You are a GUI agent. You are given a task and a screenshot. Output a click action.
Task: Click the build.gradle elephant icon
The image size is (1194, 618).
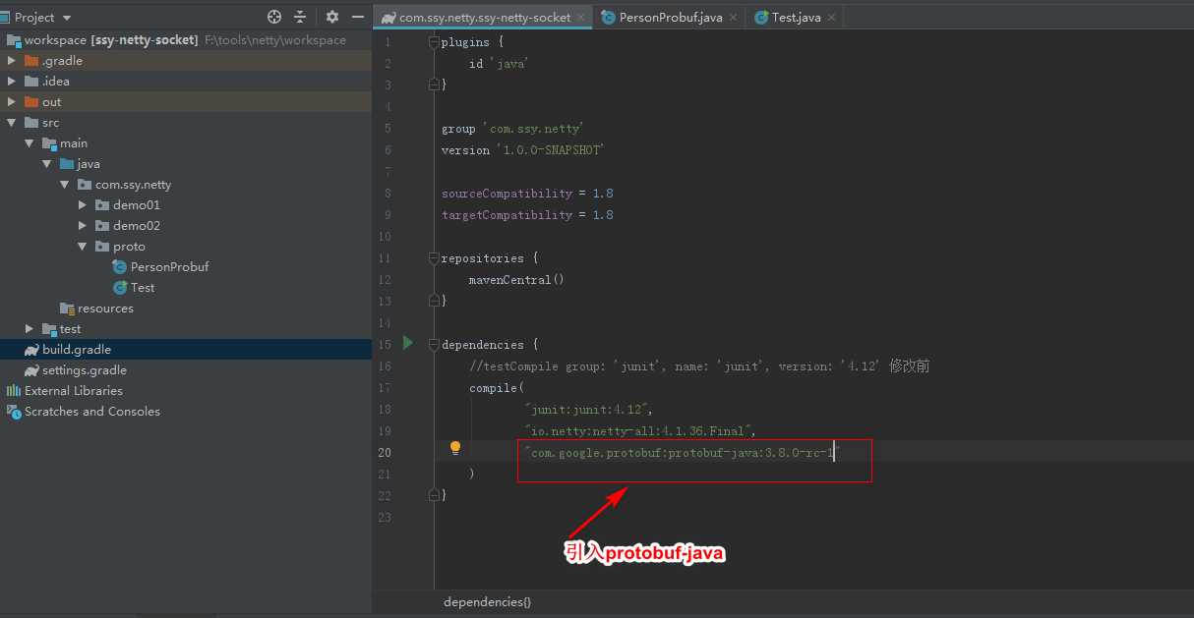[x=31, y=350]
